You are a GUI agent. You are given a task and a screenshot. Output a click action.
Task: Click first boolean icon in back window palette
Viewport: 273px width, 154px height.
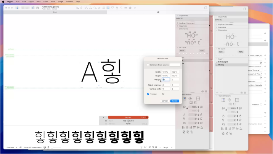(x=223, y=133)
